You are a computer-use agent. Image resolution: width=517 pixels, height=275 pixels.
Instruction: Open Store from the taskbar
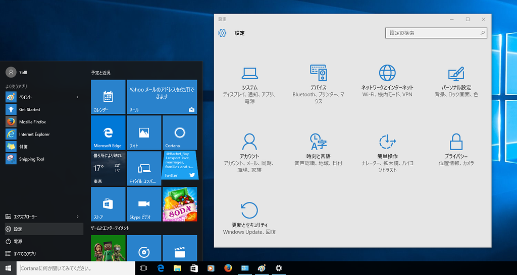coord(194,268)
